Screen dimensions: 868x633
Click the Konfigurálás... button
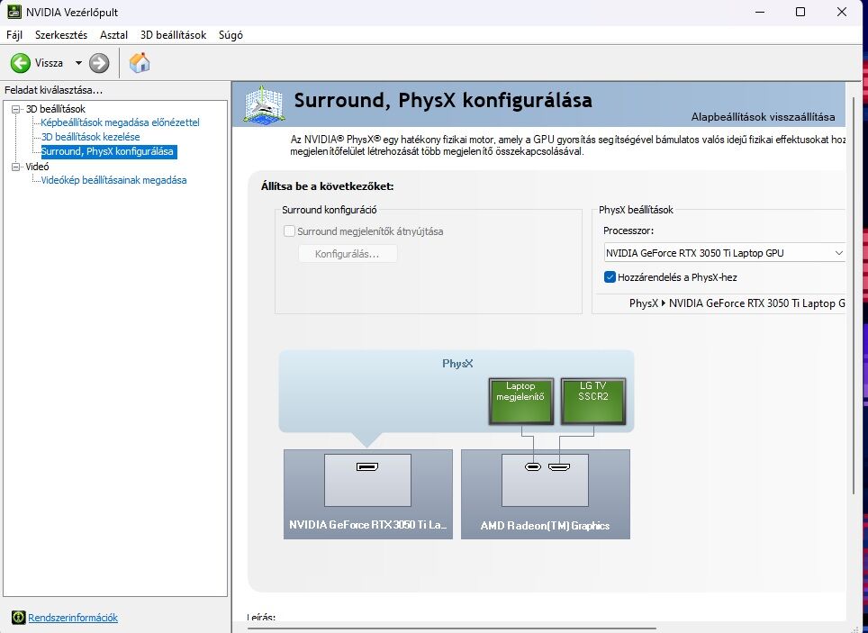[x=348, y=254]
